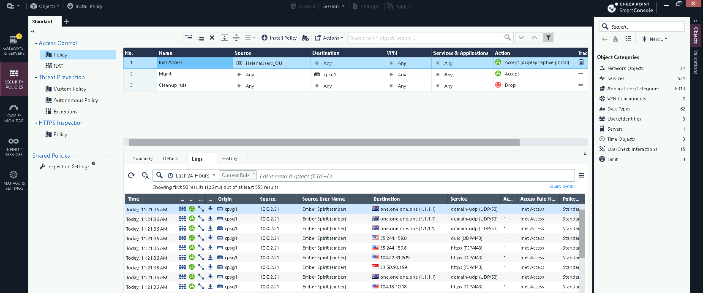The height and width of the screenshot is (293, 703).
Task: Refresh the log results
Action: click(131, 176)
